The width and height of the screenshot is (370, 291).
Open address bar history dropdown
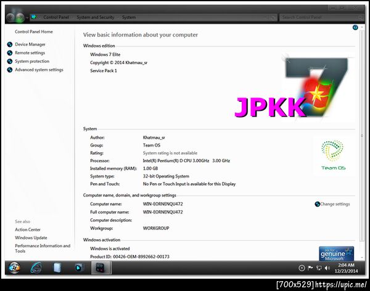265,17
